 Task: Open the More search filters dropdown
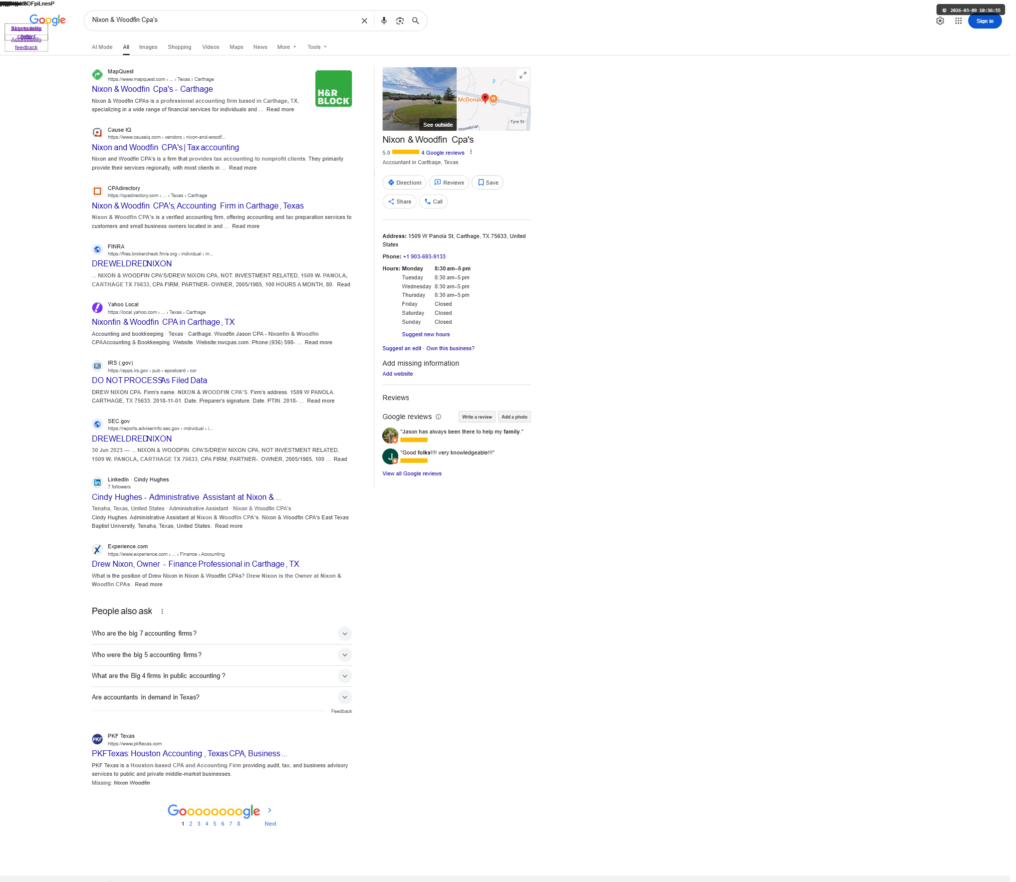pyautogui.click(x=286, y=47)
